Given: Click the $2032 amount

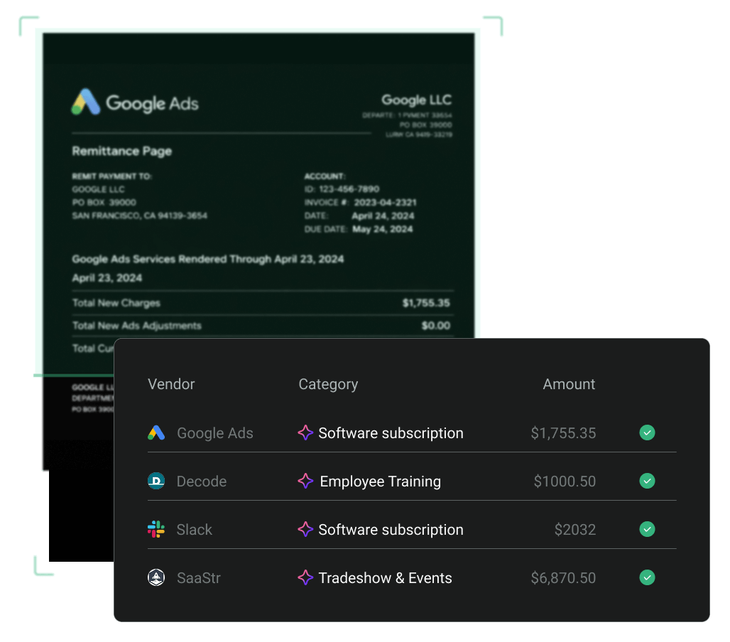Looking at the screenshot, I should [x=575, y=530].
